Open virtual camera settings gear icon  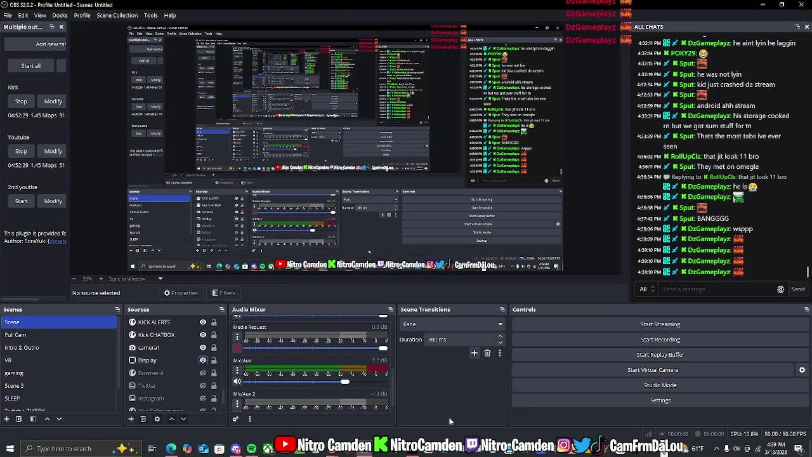pos(802,370)
